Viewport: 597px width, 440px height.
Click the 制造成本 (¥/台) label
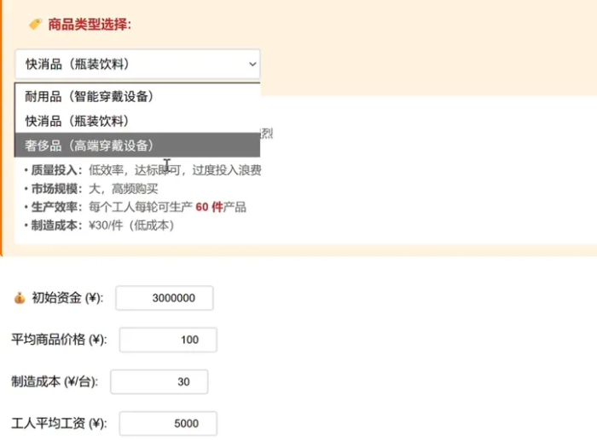tap(55, 382)
